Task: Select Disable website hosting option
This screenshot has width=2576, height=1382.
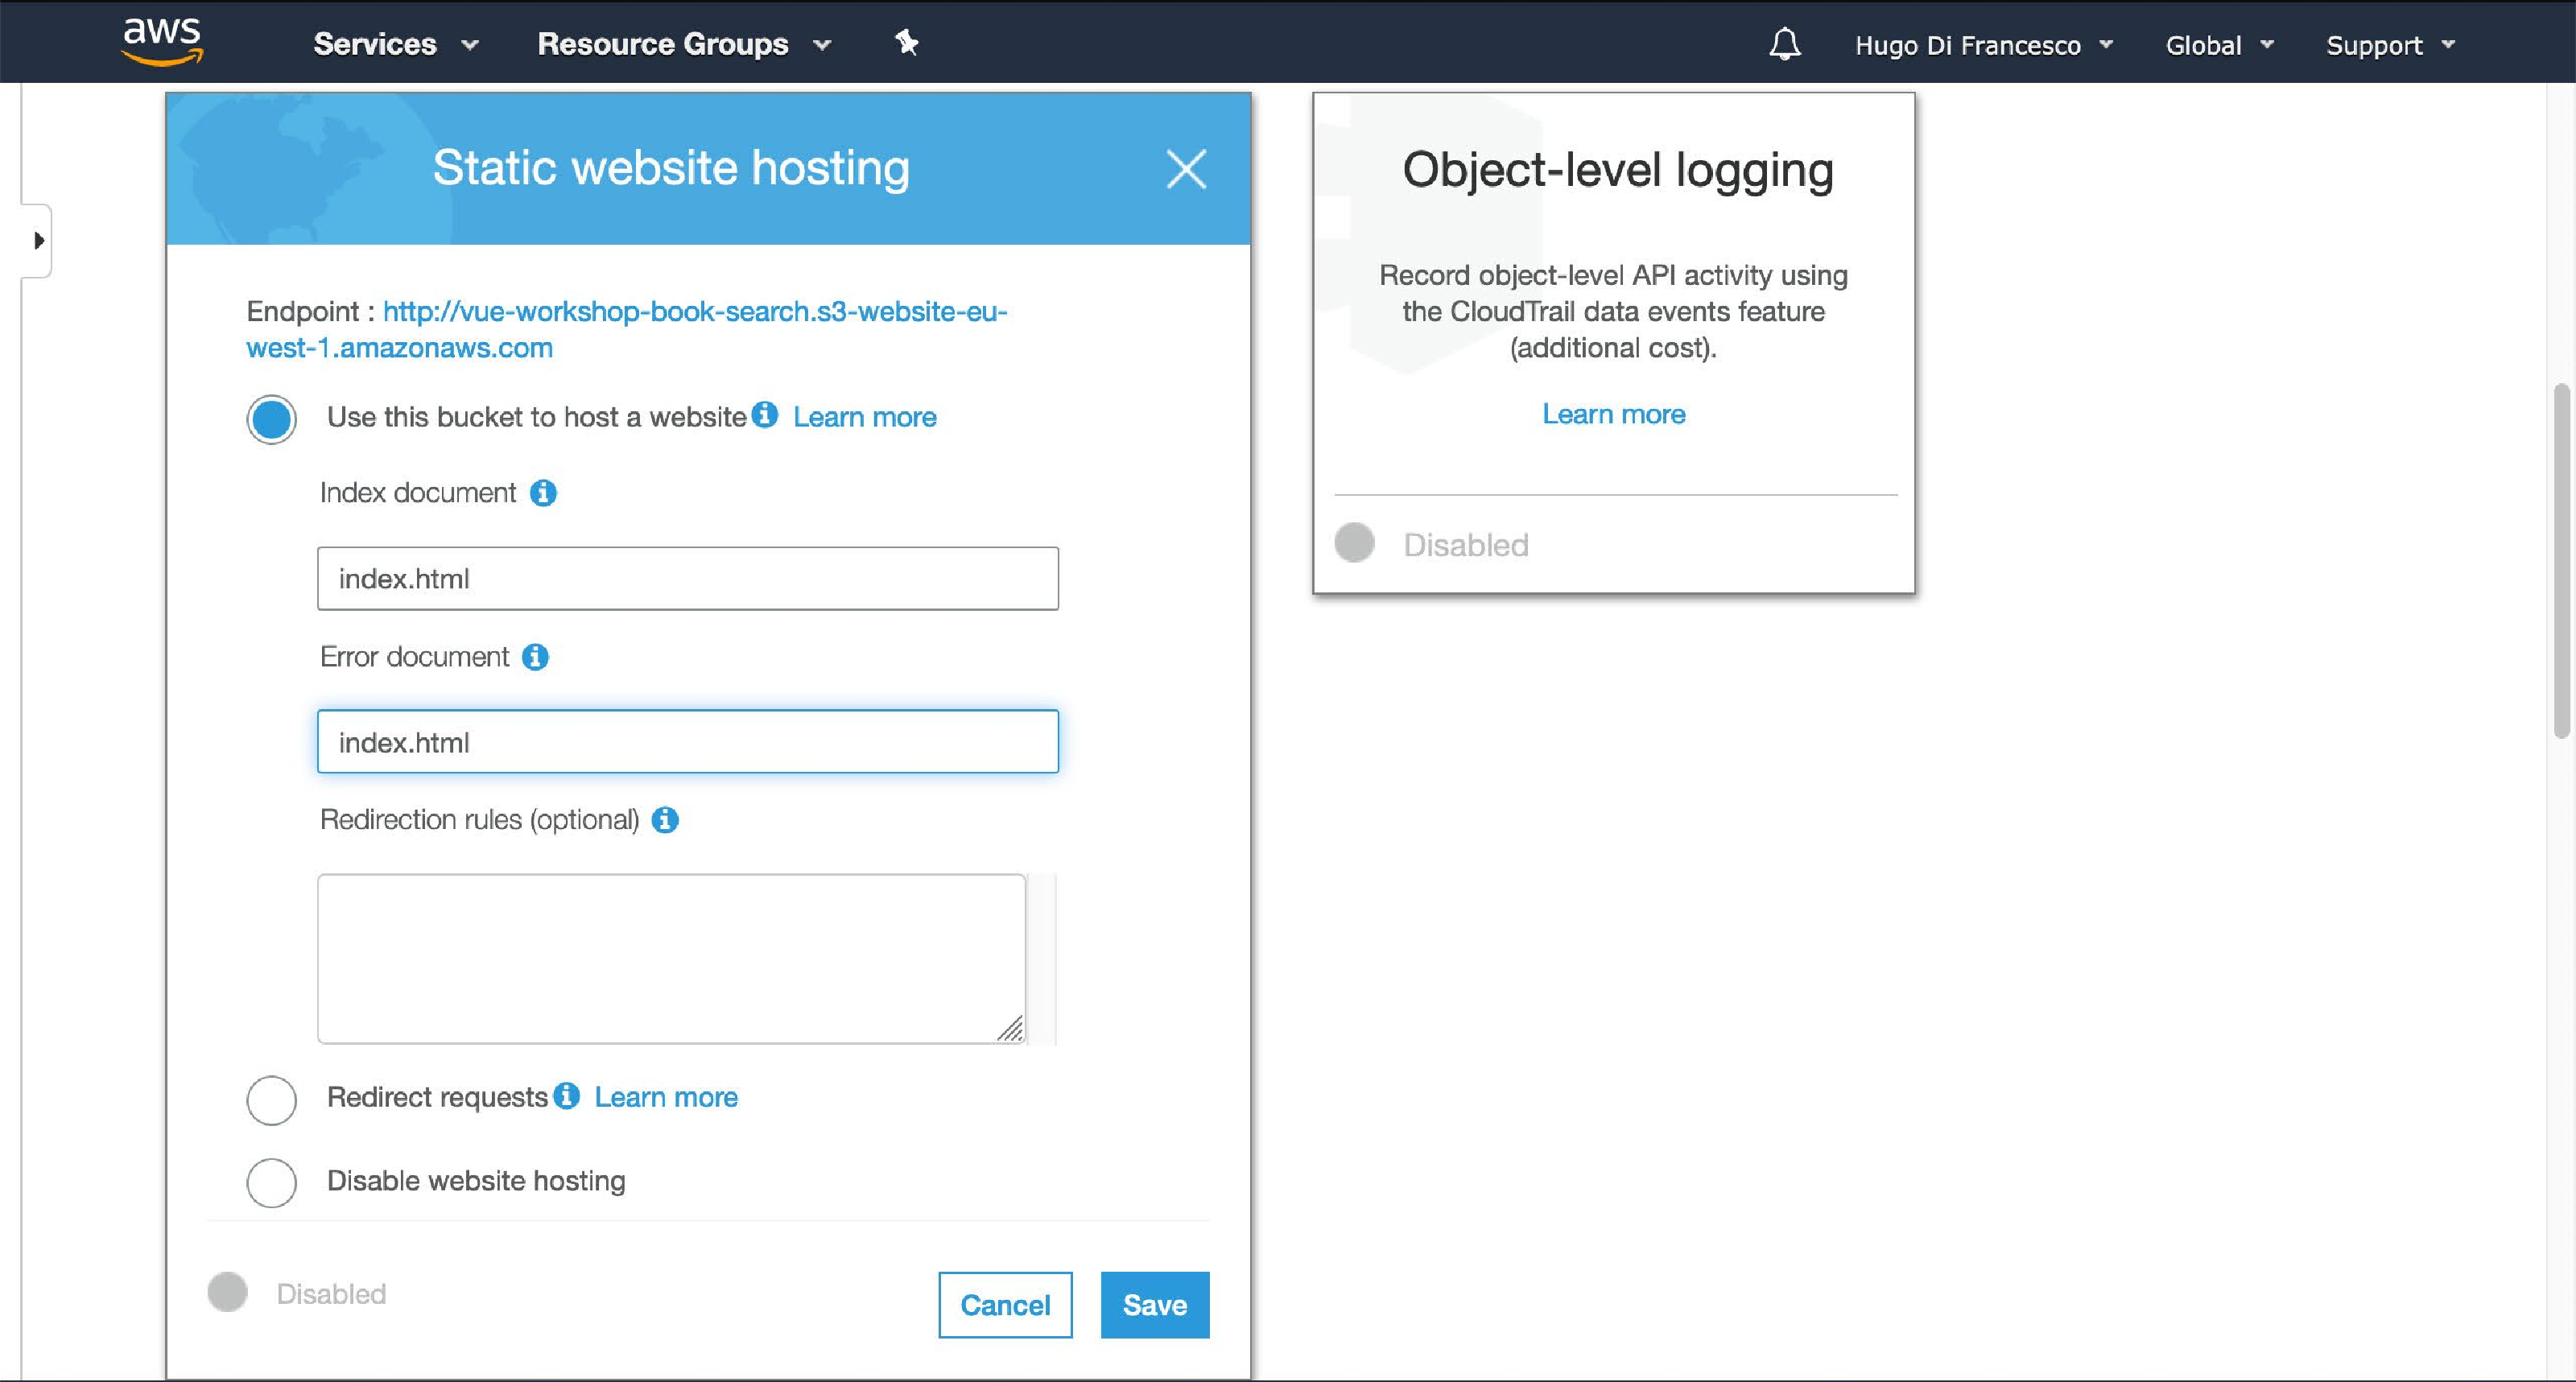Action: pos(272,1183)
